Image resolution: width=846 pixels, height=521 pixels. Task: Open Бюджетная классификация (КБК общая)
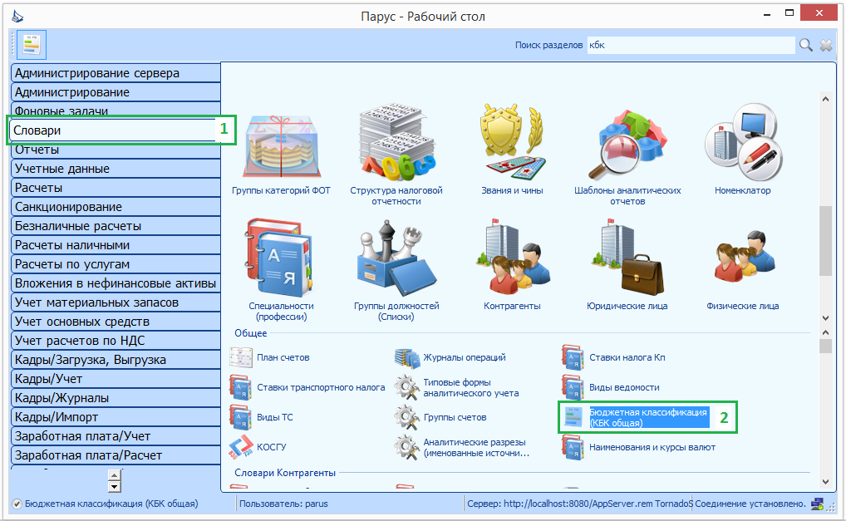click(x=635, y=417)
